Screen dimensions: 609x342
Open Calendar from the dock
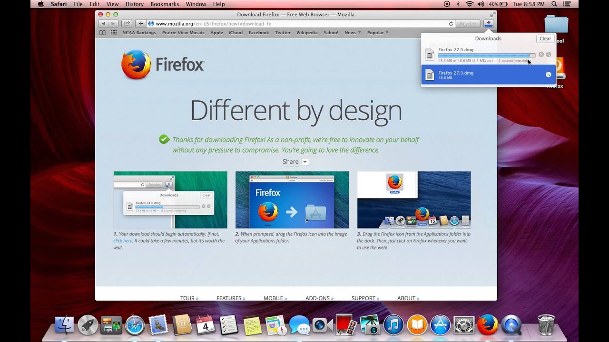pos(206,325)
